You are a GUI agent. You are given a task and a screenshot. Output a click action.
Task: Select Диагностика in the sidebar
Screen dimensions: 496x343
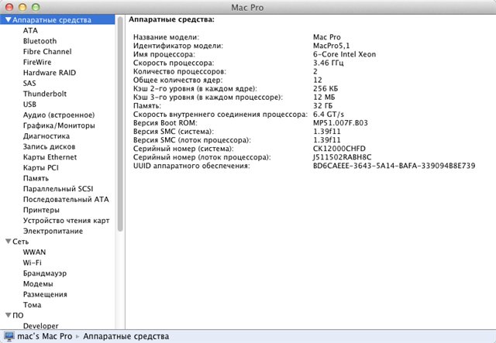point(46,136)
